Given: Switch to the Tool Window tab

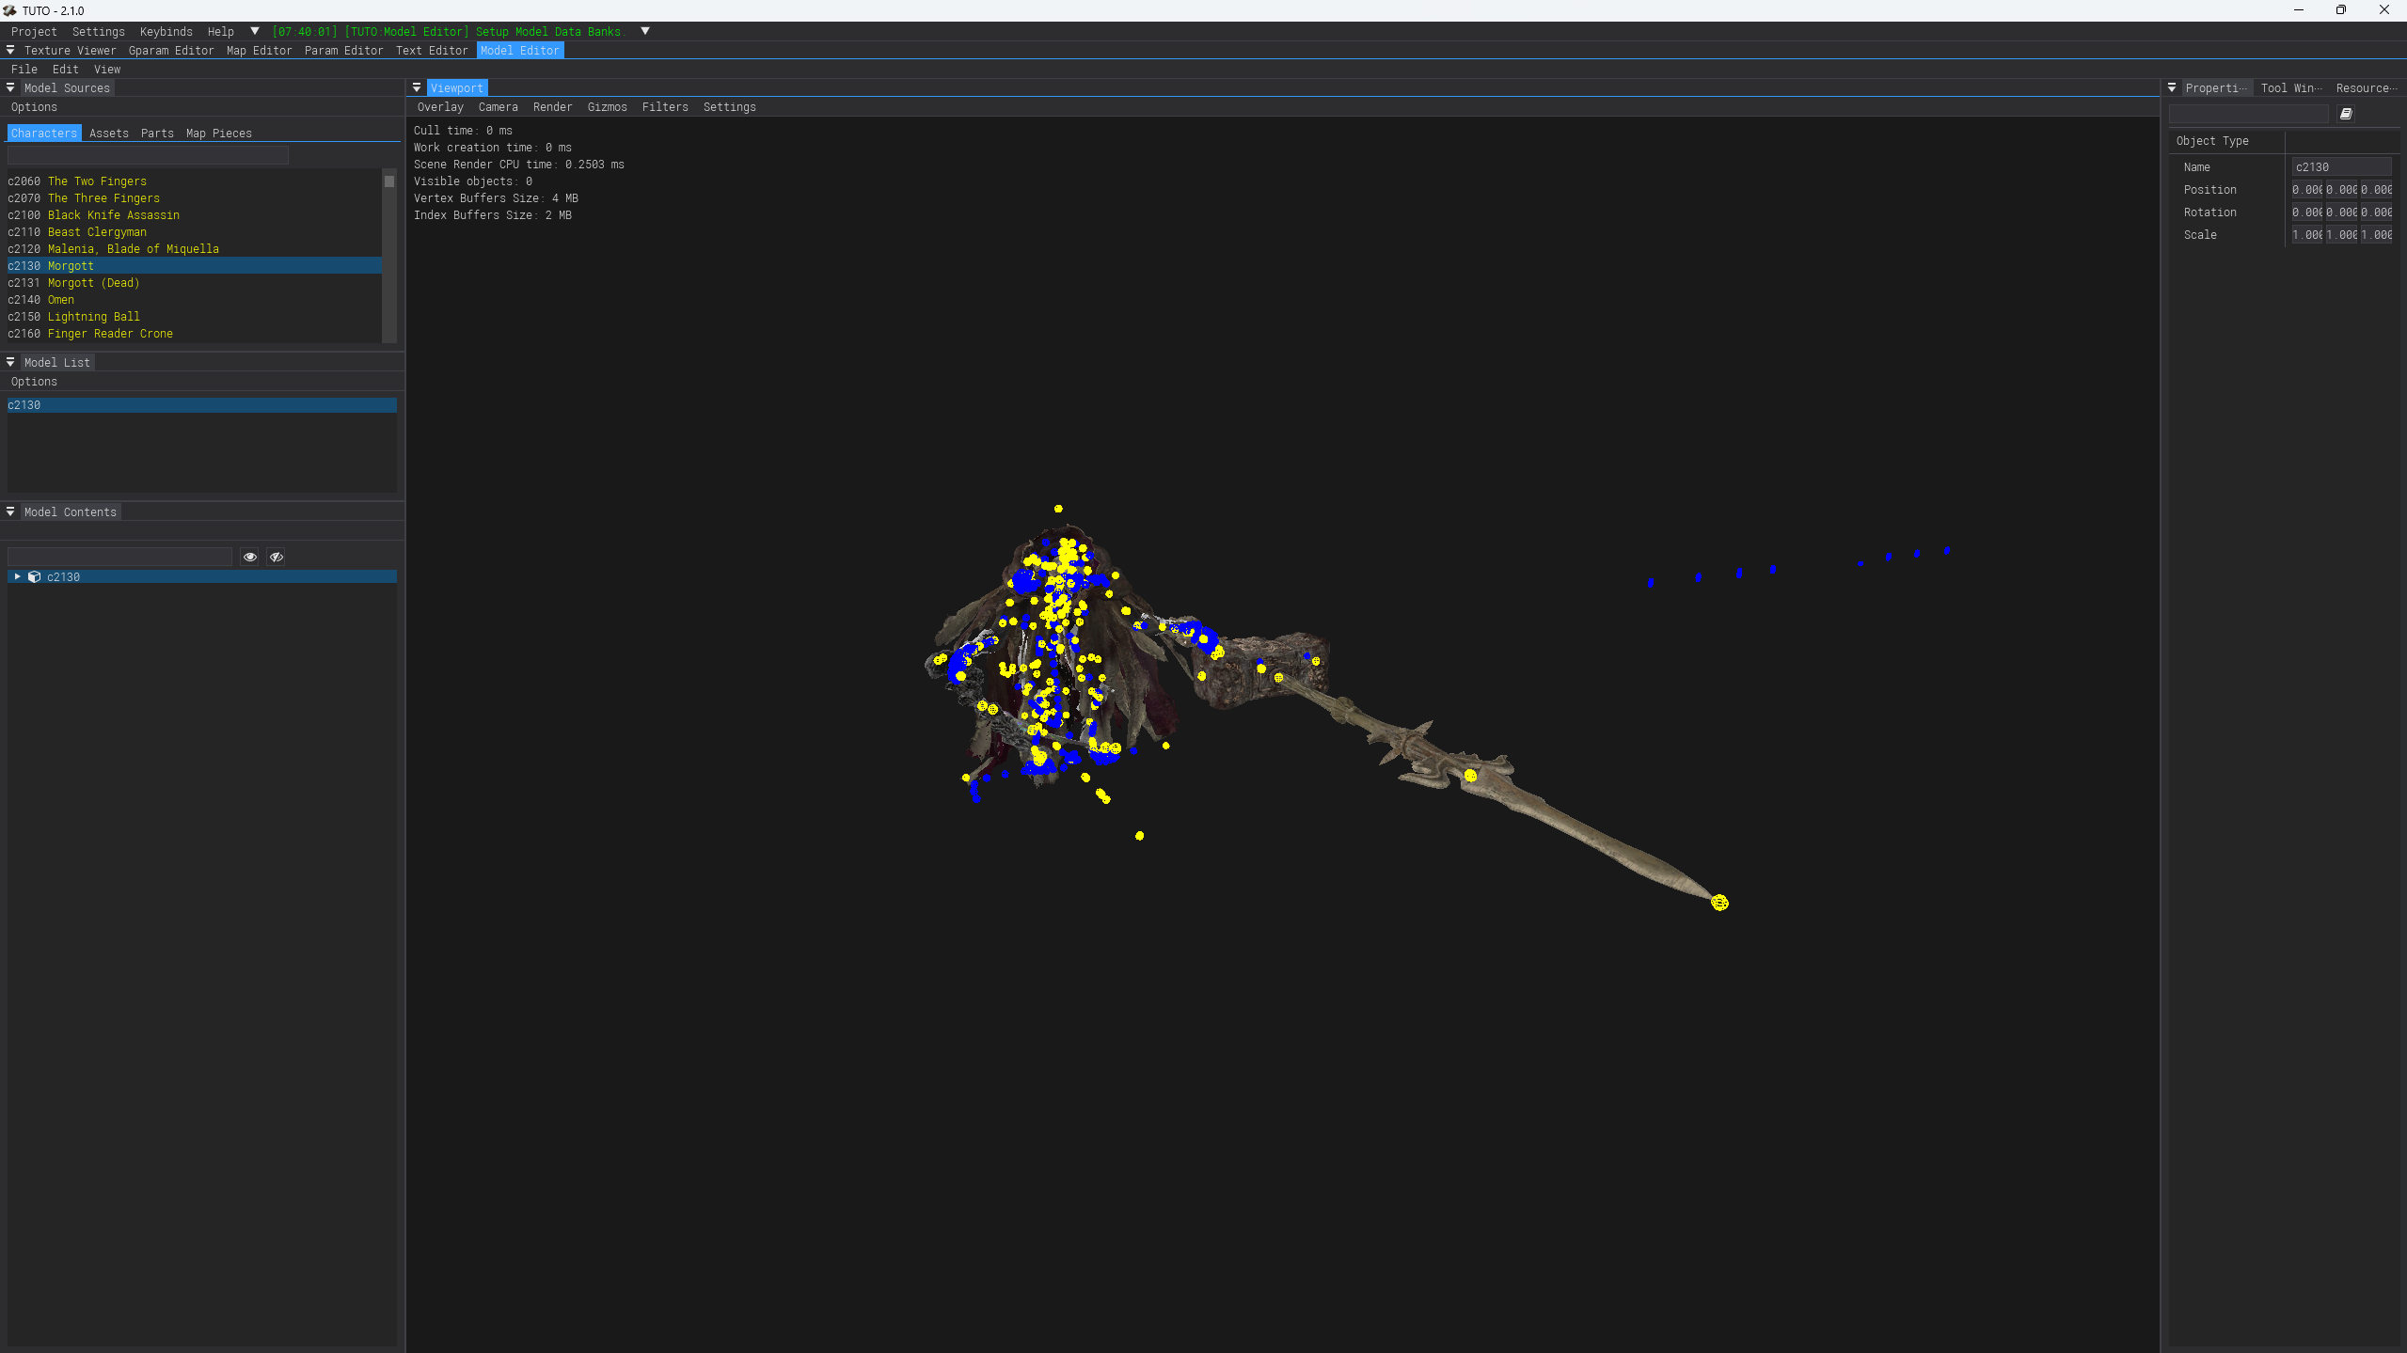Looking at the screenshot, I should click(2291, 87).
